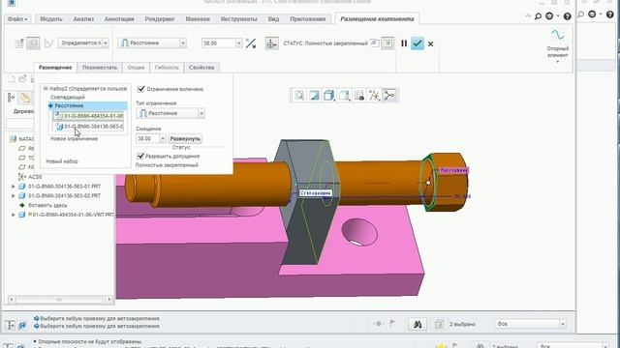Screen dimensions: 620x348
Task: Accept placement with green checkmark
Action: coord(418,43)
